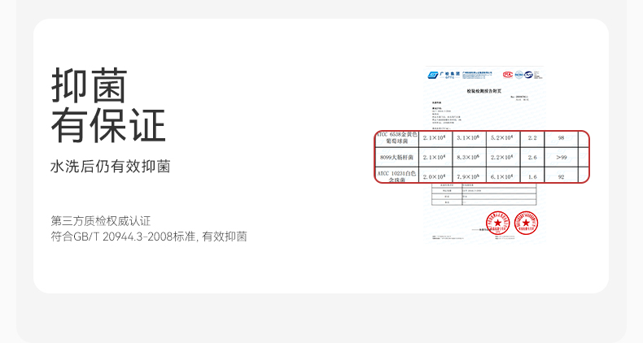Click "6.1×10⁴" in the ATCC 10231 row
Screen dimensions: 643x343
[502, 177]
